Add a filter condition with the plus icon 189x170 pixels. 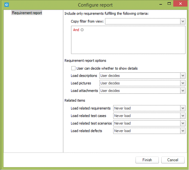point(82,30)
